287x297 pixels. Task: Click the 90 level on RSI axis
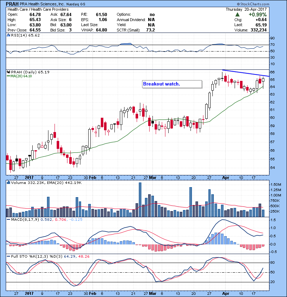(x=272, y=38)
